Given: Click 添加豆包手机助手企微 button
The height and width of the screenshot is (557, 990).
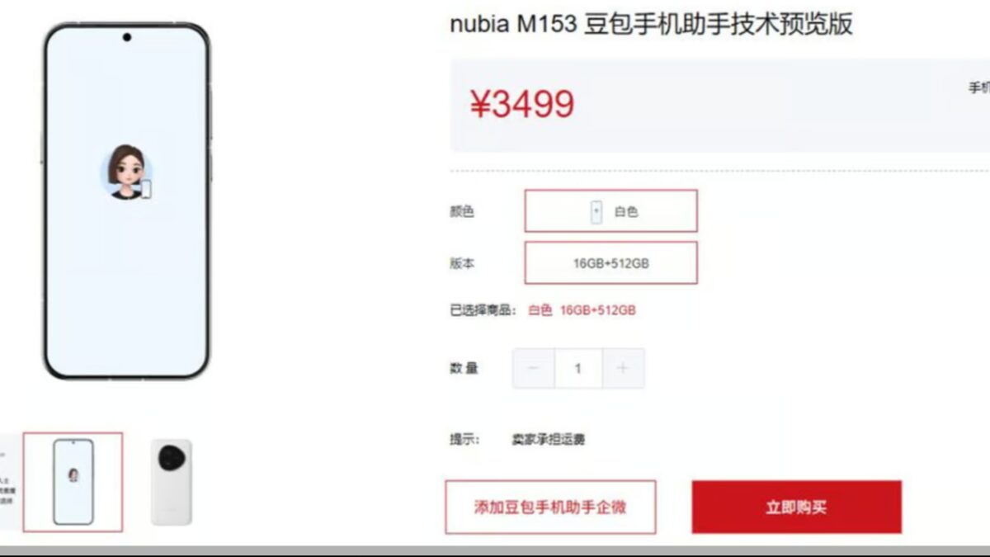Looking at the screenshot, I should [x=550, y=507].
